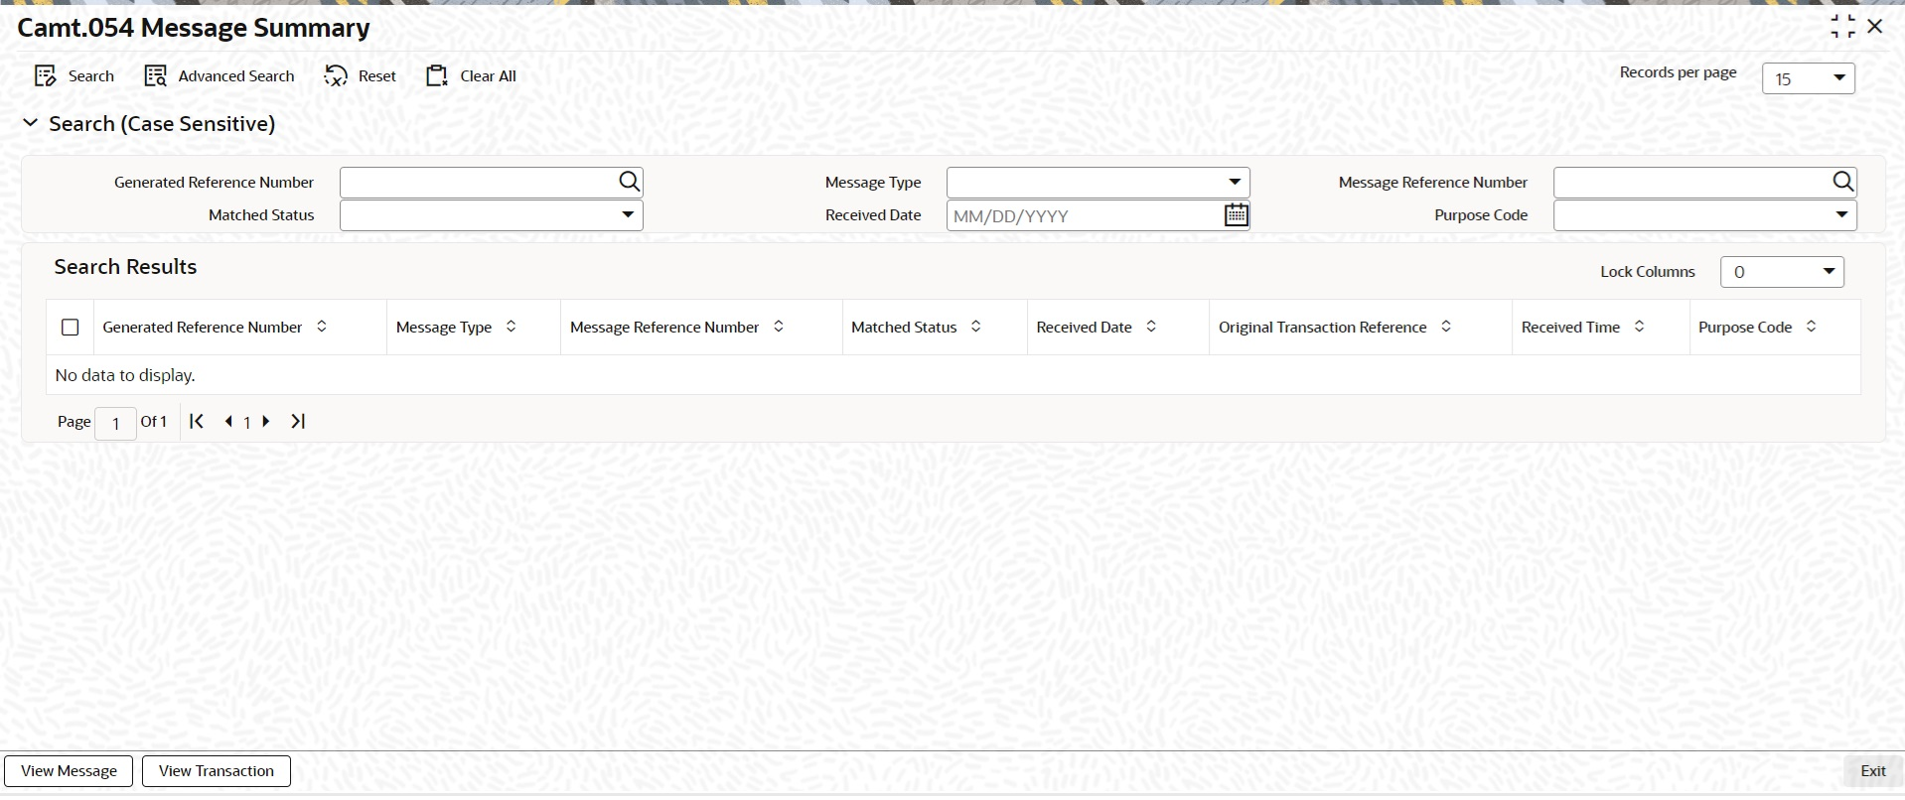Click the Search toolbar button
Image resolution: width=1905 pixels, height=800 pixels.
point(74,76)
